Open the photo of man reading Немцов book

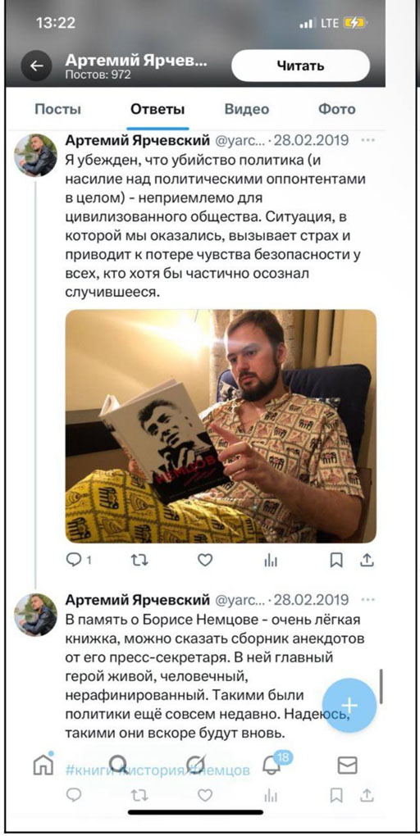[221, 426]
